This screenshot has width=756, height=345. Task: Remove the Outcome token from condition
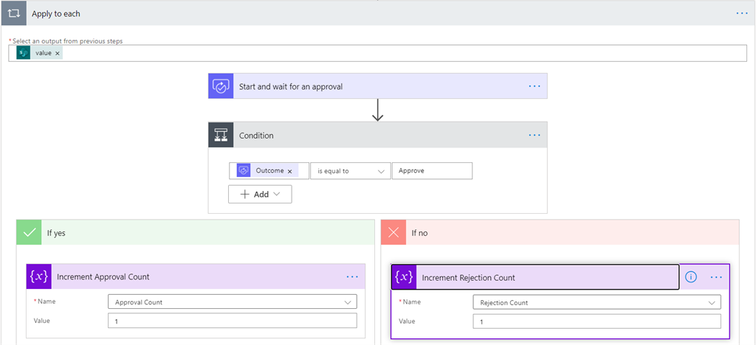coord(289,171)
